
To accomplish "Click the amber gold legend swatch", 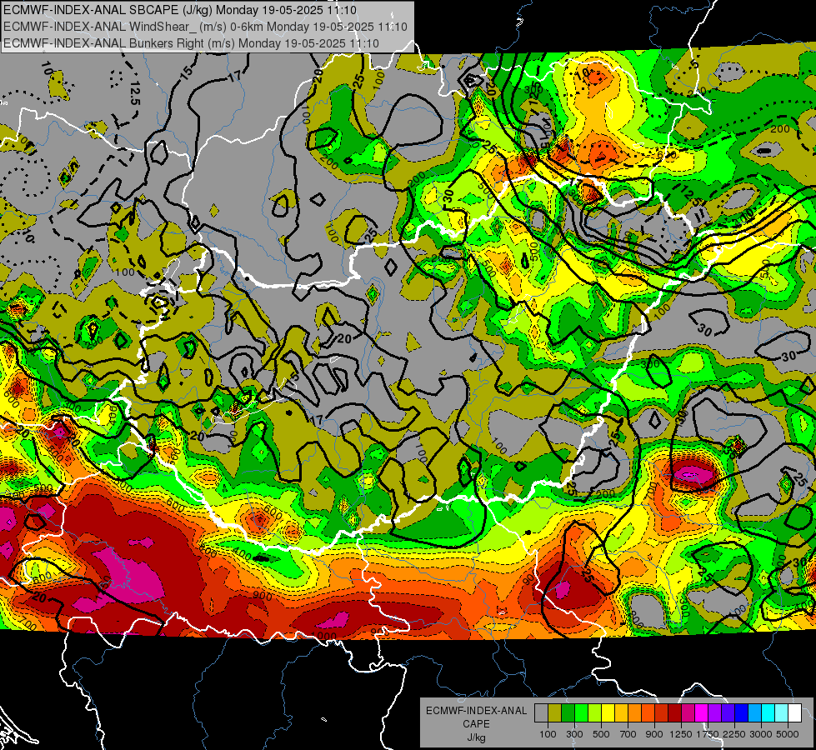I will pyautogui.click(x=621, y=713).
